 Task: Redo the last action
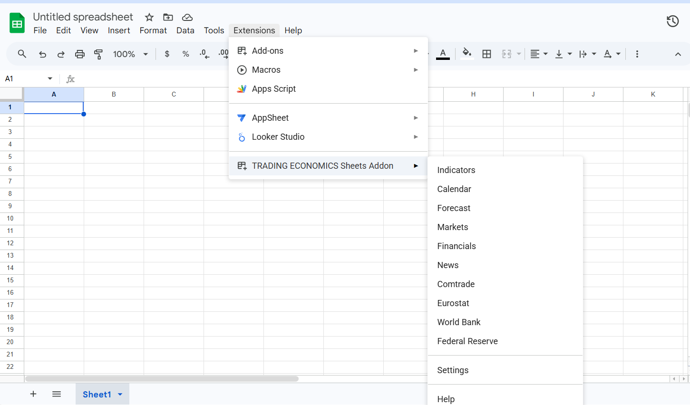coord(61,54)
